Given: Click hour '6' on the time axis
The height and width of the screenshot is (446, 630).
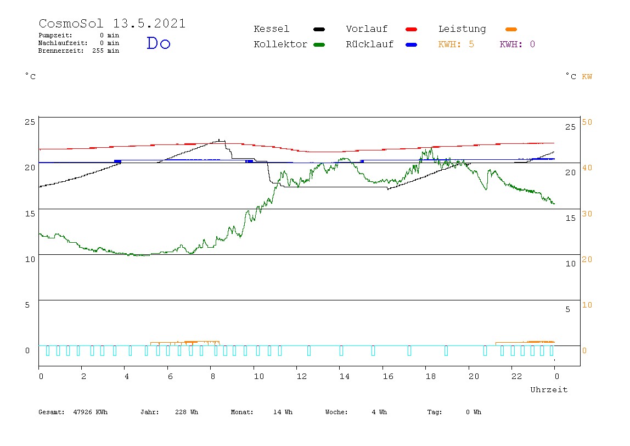Looking at the screenshot, I should tap(170, 376).
